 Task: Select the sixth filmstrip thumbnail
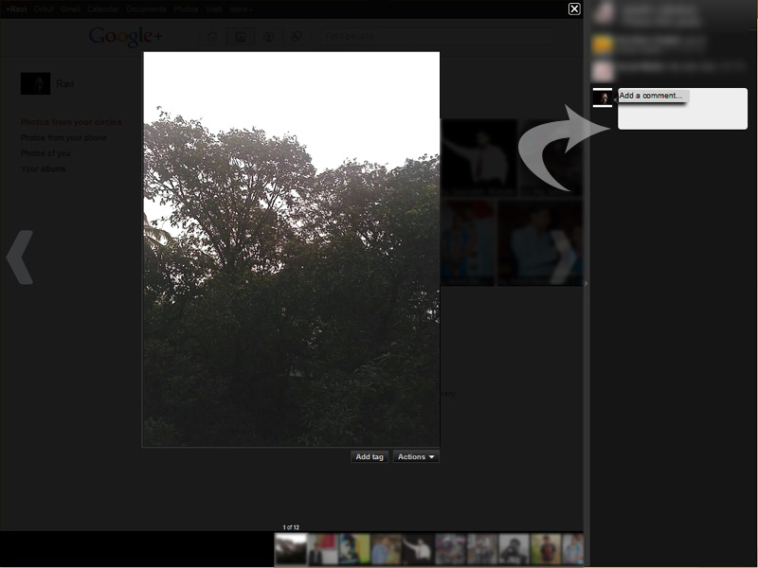point(450,549)
